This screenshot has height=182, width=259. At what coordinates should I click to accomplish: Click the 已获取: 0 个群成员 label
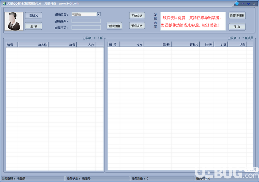(240, 38)
